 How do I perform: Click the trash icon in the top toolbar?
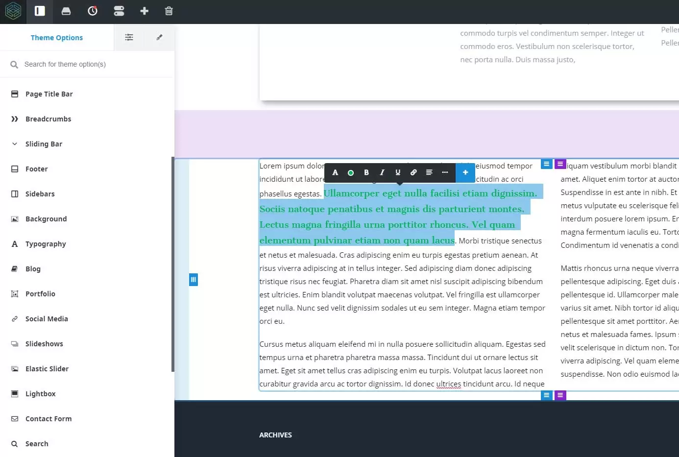169,11
